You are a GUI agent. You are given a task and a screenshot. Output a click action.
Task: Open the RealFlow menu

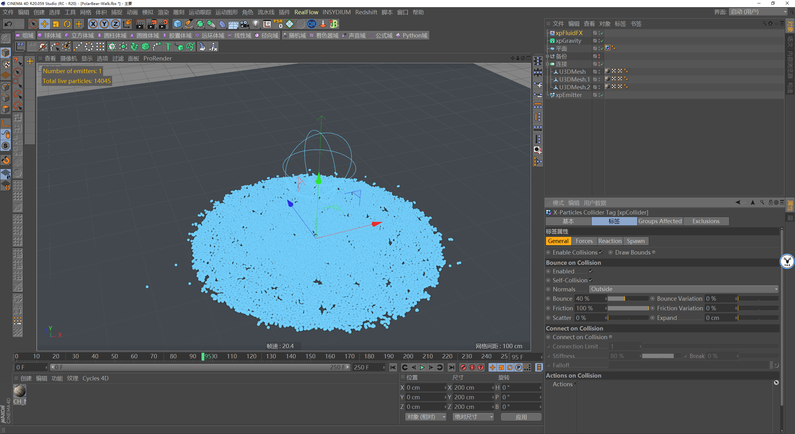[x=306, y=12]
